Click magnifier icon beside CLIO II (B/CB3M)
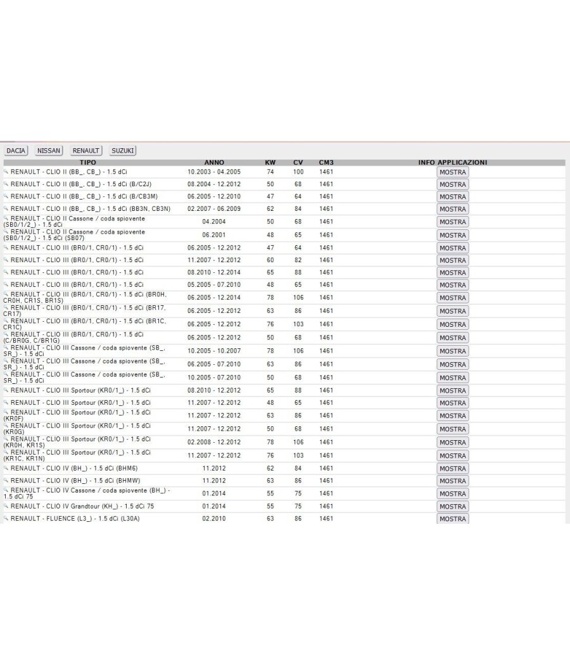 [6, 196]
